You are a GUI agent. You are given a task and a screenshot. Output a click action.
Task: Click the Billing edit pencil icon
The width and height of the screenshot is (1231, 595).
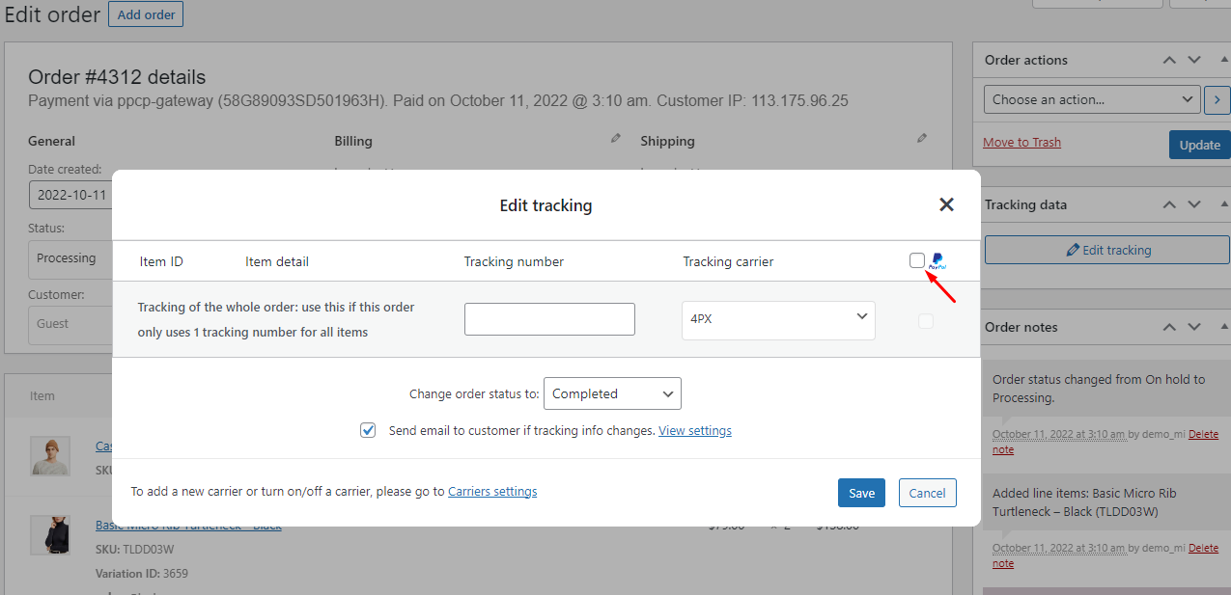pos(616,139)
